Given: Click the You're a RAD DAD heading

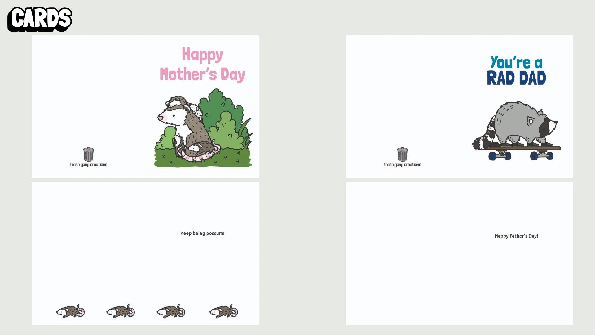Looking at the screenshot, I should coord(516,70).
